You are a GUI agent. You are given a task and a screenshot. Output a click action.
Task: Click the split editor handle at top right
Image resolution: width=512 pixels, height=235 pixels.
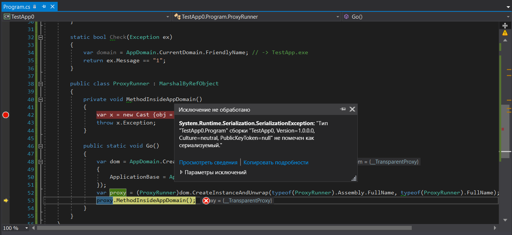pyautogui.click(x=505, y=25)
